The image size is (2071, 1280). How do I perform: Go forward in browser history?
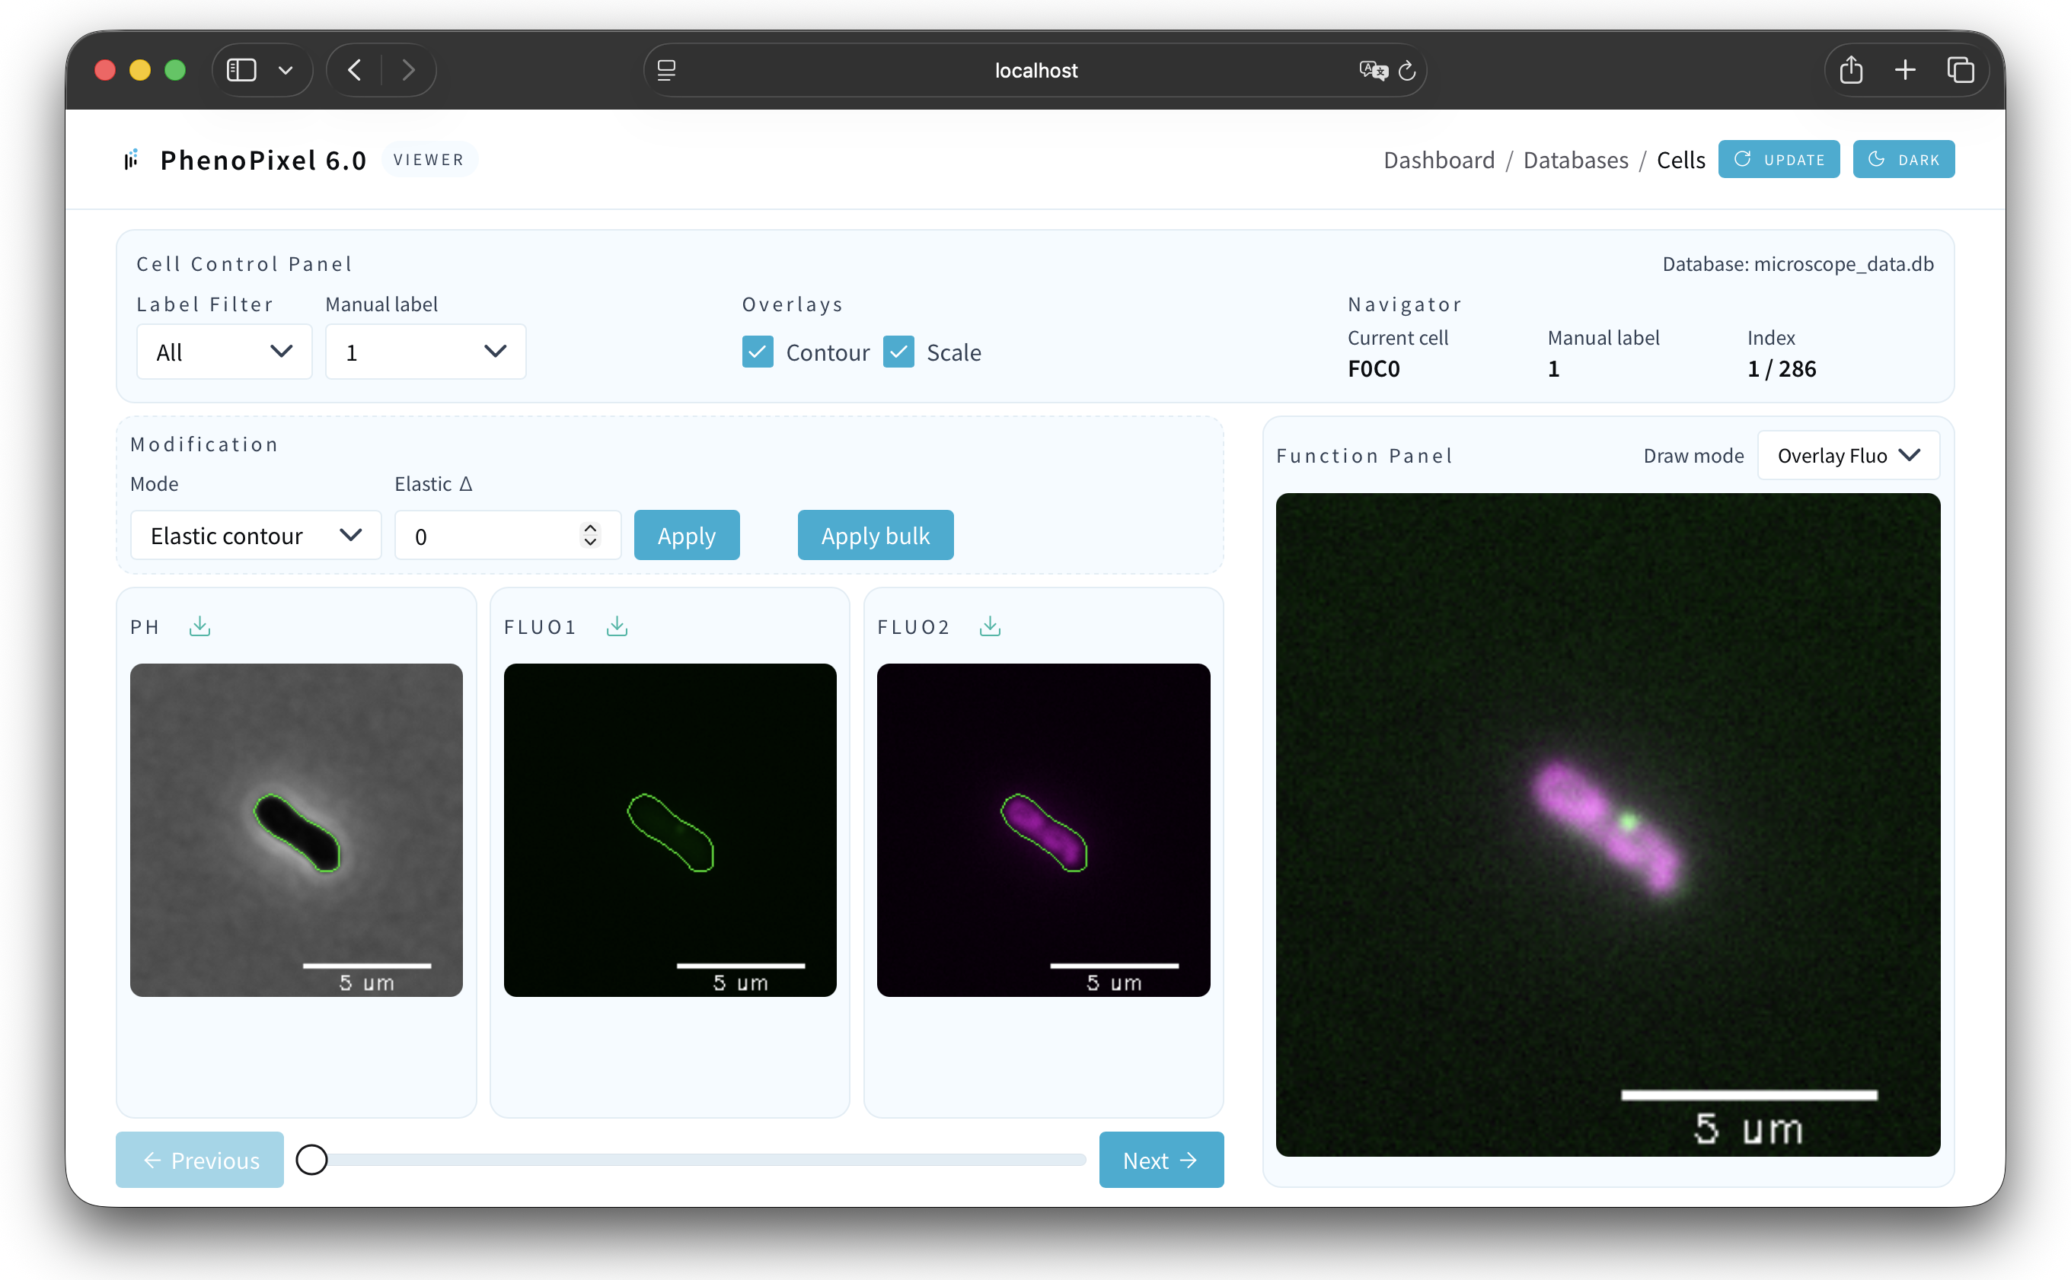(x=408, y=70)
